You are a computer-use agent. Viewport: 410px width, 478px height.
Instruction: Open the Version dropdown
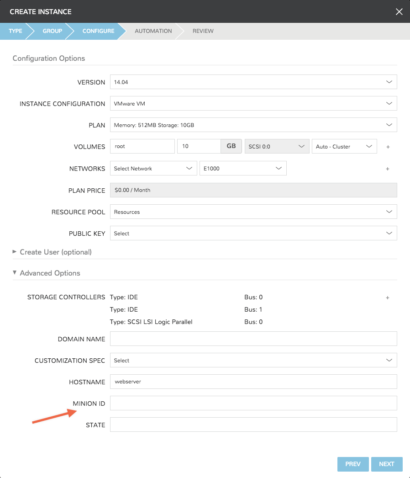(253, 82)
